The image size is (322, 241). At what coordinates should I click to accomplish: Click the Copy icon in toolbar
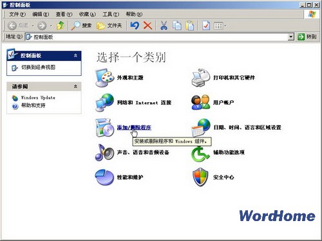pyautogui.click(x=177, y=26)
